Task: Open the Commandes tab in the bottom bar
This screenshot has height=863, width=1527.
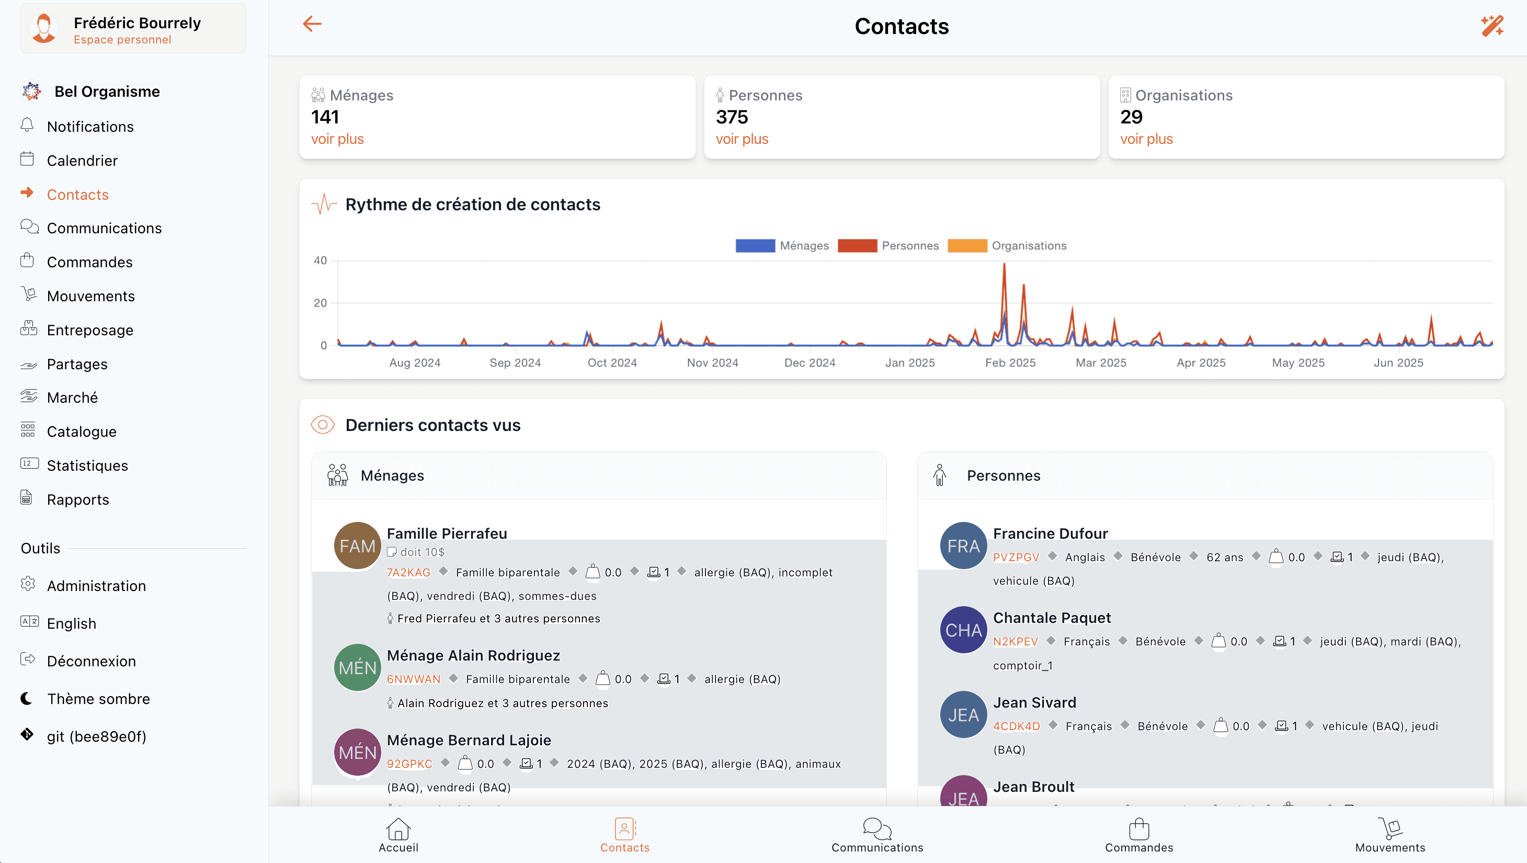Action: [x=1139, y=836]
